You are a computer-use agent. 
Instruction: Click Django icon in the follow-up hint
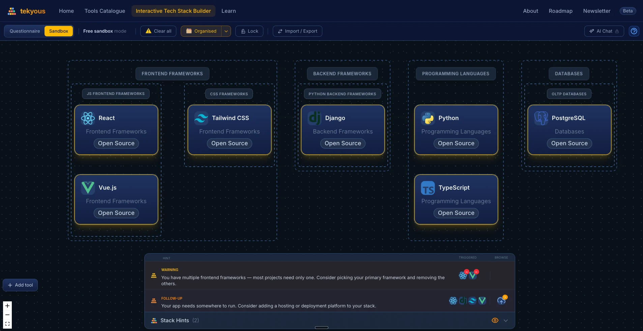pos(463,301)
